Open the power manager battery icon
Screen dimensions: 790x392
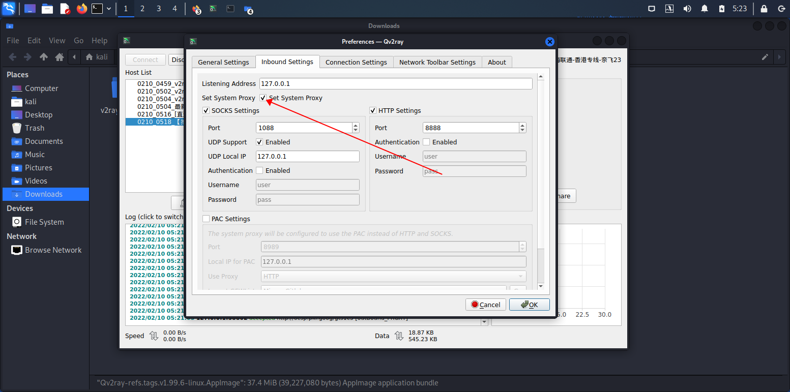[x=722, y=9]
